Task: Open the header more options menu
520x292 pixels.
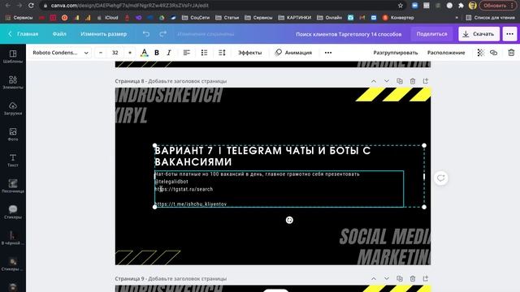Action: (x=509, y=34)
